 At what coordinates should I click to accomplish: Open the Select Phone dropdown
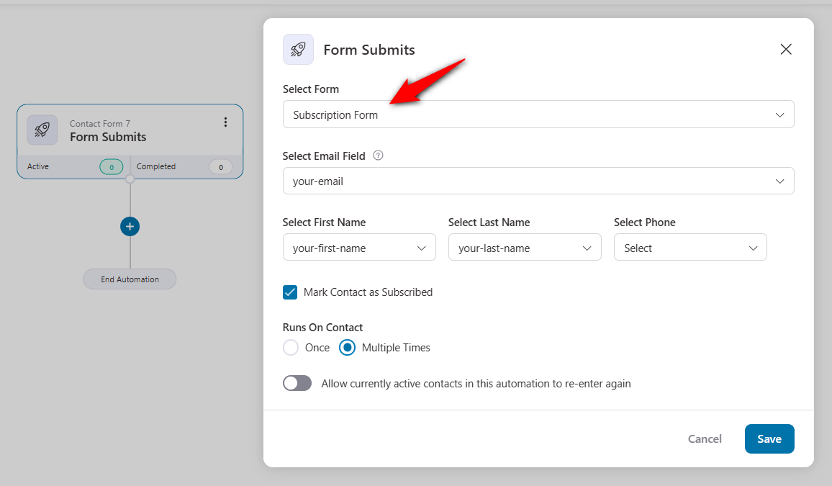point(690,247)
